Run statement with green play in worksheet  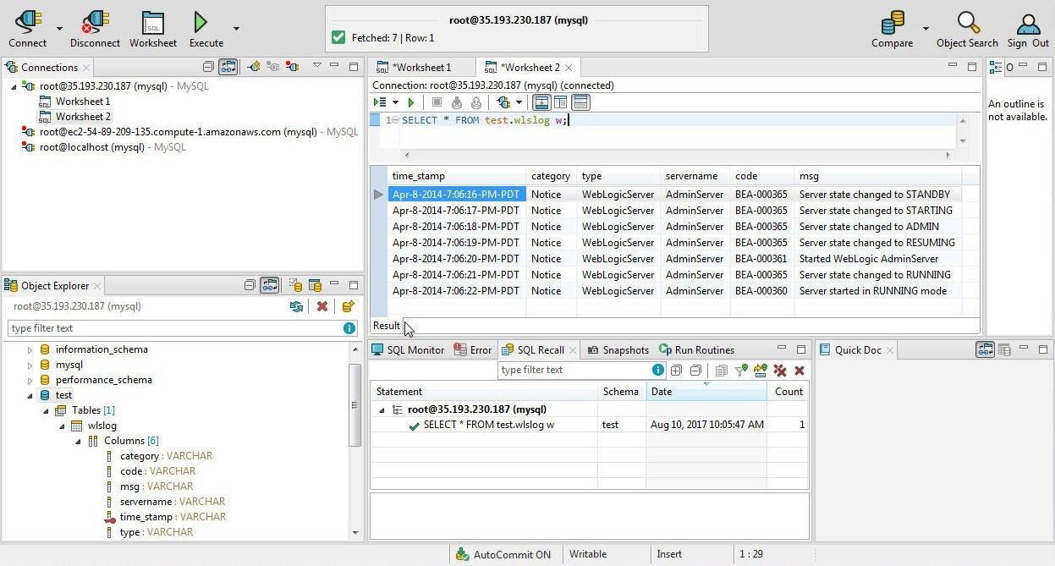tap(411, 102)
